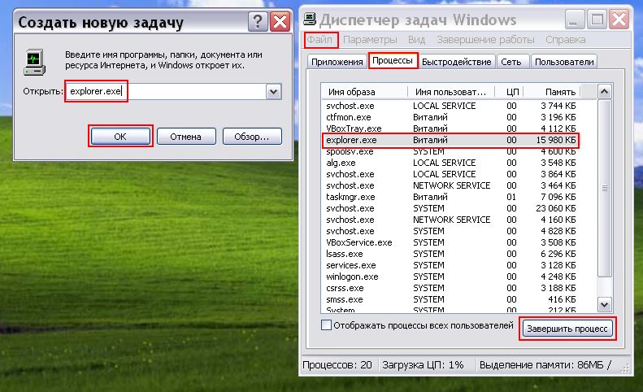Click the help question mark button
The height and width of the screenshot is (392, 643).
258,21
